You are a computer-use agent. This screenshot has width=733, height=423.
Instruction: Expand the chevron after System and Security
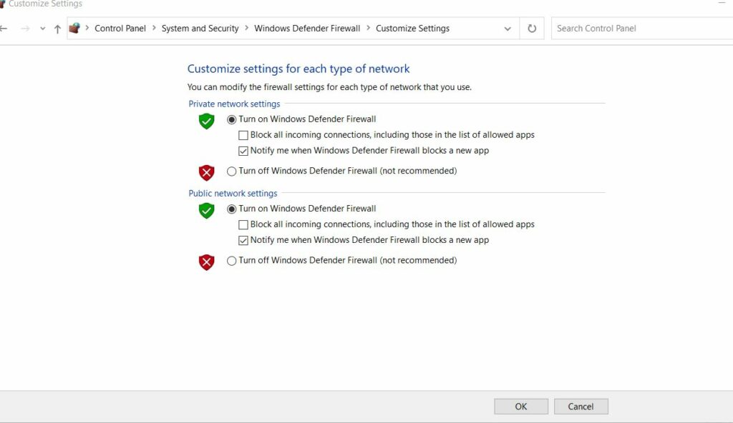coord(246,29)
